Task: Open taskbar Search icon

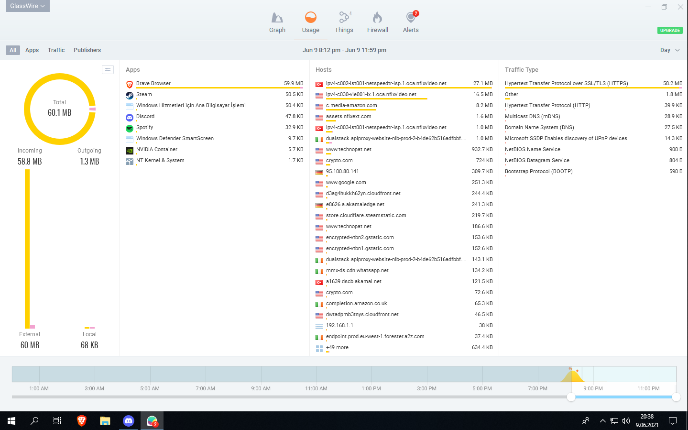Action: tap(34, 421)
